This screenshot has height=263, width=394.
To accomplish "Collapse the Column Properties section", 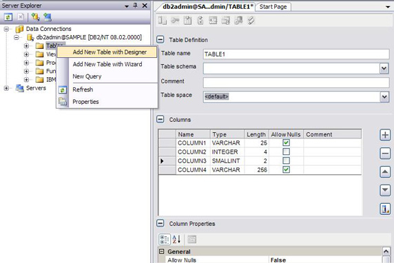I will 160,223.
